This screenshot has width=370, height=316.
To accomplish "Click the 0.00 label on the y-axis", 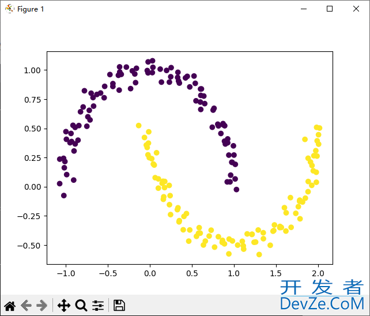I will pyautogui.click(x=32, y=187).
